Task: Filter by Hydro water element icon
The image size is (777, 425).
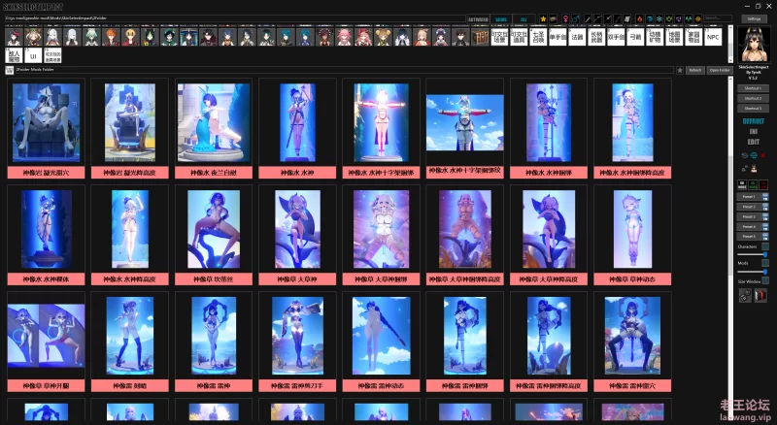Action: click(x=650, y=18)
